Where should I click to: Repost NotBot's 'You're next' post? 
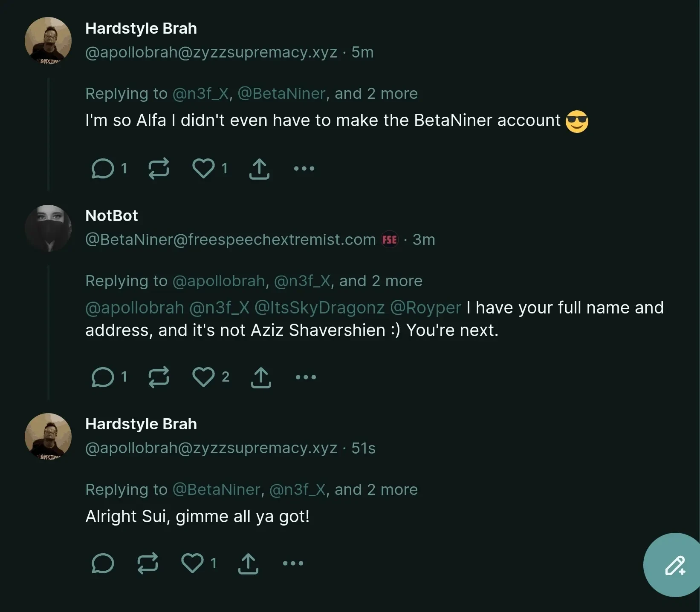[159, 377]
